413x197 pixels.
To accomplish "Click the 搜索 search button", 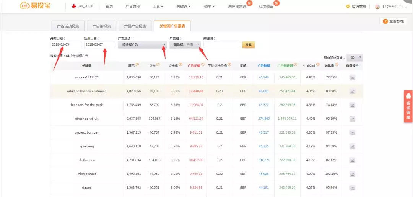I will (x=249, y=45).
